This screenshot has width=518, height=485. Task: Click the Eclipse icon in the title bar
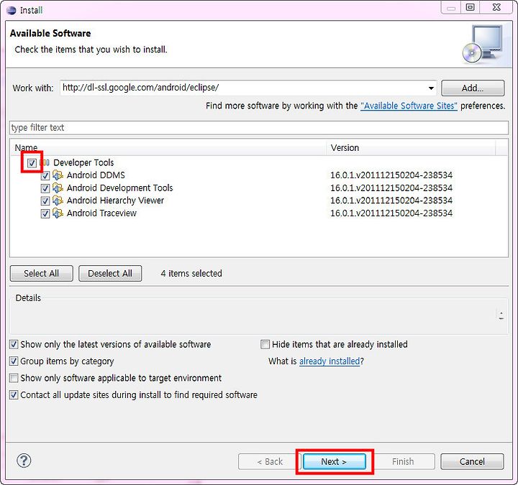(12, 10)
